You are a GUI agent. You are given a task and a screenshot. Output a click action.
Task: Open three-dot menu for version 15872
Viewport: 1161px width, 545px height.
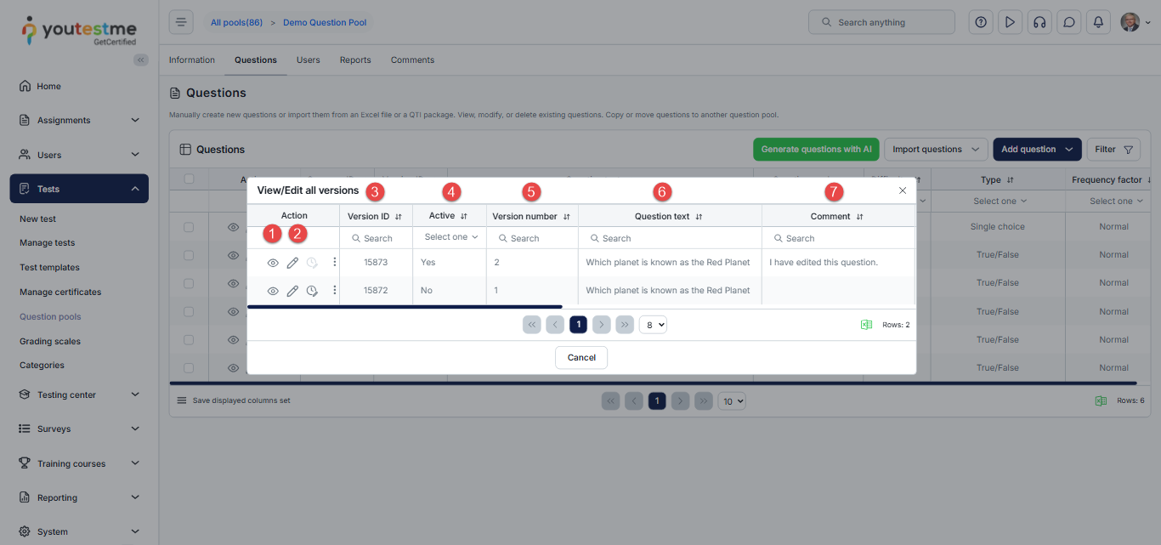[334, 291]
